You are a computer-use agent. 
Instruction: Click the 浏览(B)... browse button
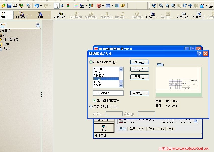tap(139, 93)
